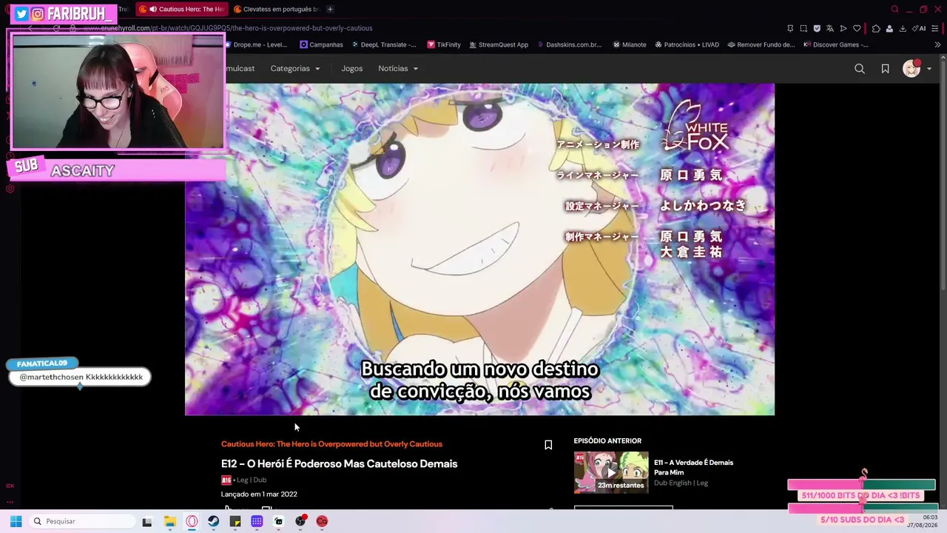Click the episode title E12 heading

tap(339, 463)
